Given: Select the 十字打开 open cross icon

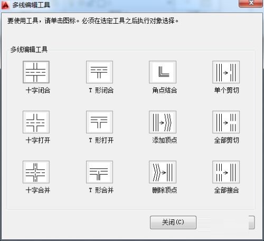Looking at the screenshot, I should pyautogui.click(x=36, y=122).
